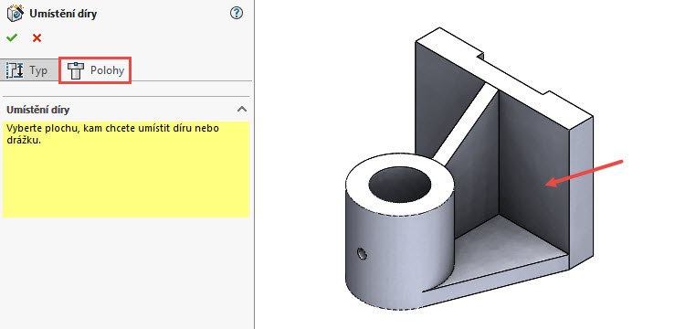Click the Umístění díry title at panel top
Screen dimensions: 685x329
coord(63,14)
